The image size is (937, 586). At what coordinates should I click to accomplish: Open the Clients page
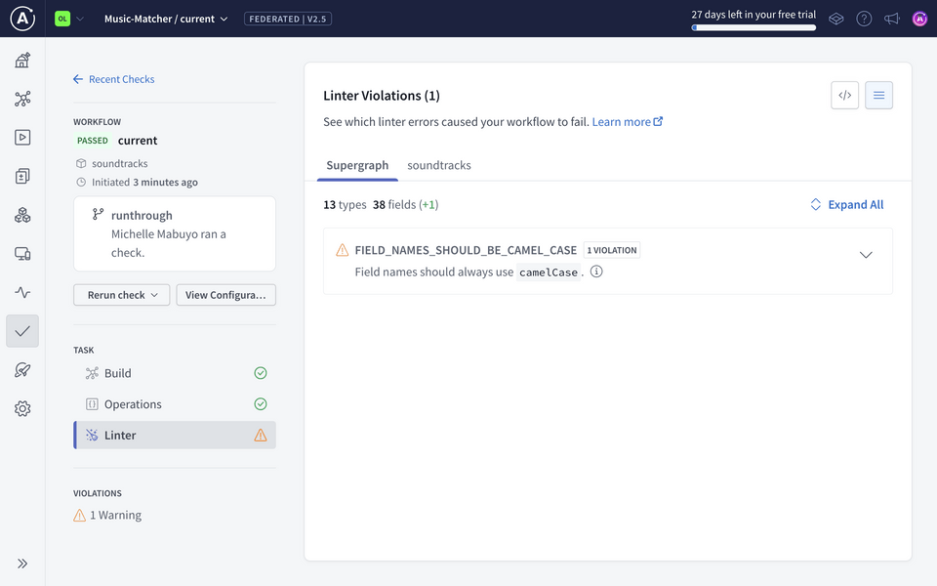(x=21, y=253)
